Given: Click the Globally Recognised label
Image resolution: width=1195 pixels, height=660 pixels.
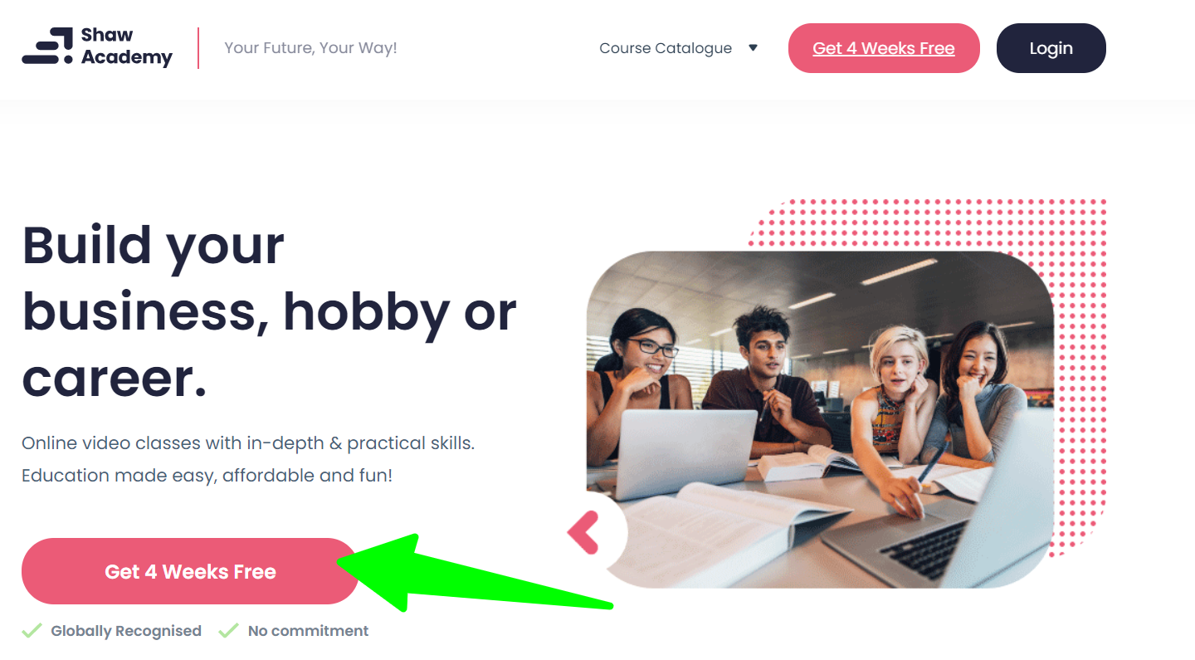Looking at the screenshot, I should point(126,631).
